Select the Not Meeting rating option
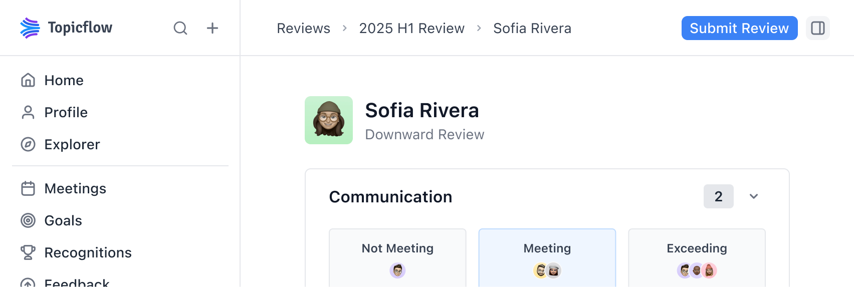The height and width of the screenshot is (287, 854). tap(397, 257)
